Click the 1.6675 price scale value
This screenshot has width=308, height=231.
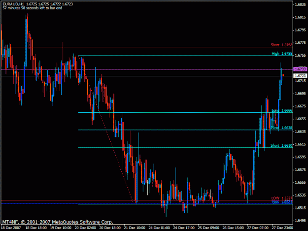pyautogui.click(x=301, y=106)
